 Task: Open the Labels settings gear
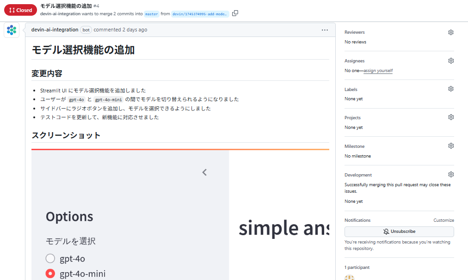click(450, 88)
